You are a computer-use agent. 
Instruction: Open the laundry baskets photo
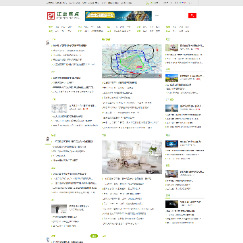[132, 157]
